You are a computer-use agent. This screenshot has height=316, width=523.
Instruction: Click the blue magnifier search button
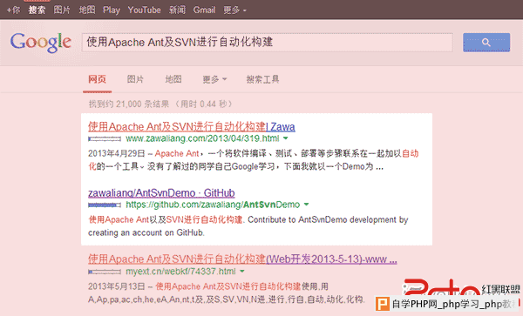click(486, 43)
